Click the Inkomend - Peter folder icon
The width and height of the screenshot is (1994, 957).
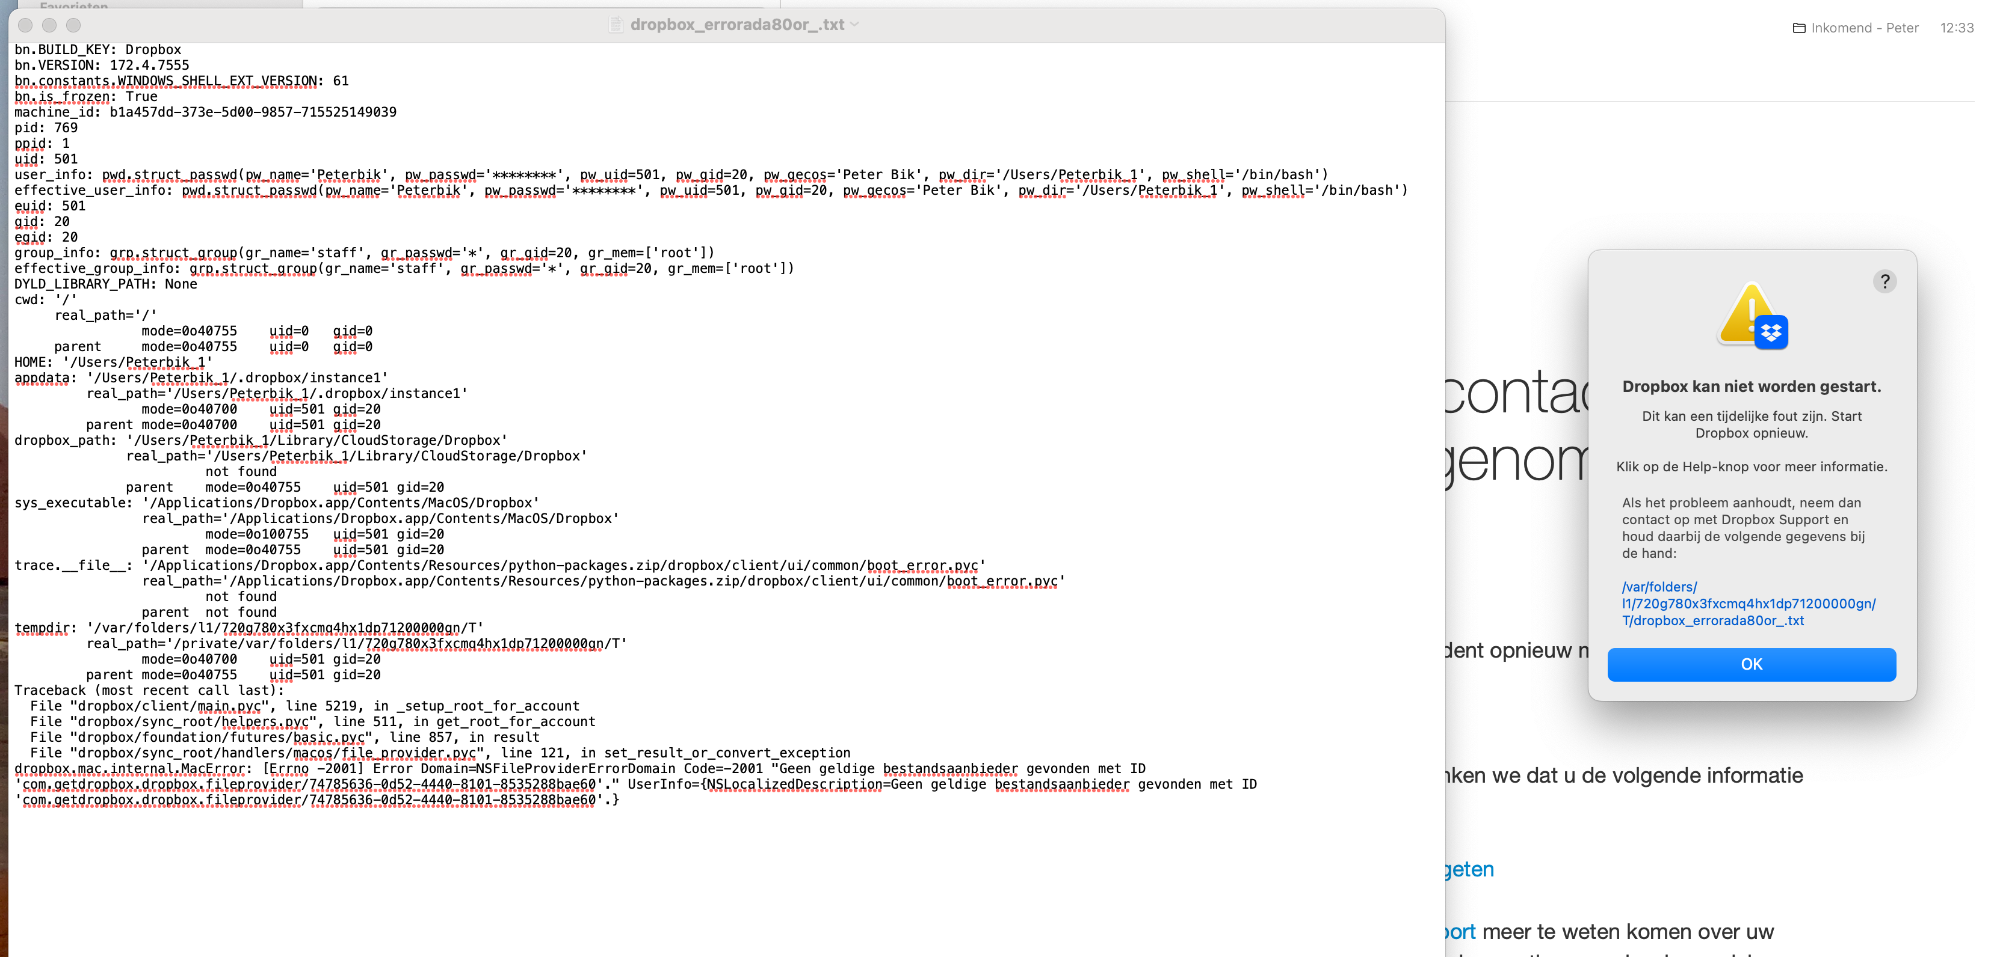1799,29
